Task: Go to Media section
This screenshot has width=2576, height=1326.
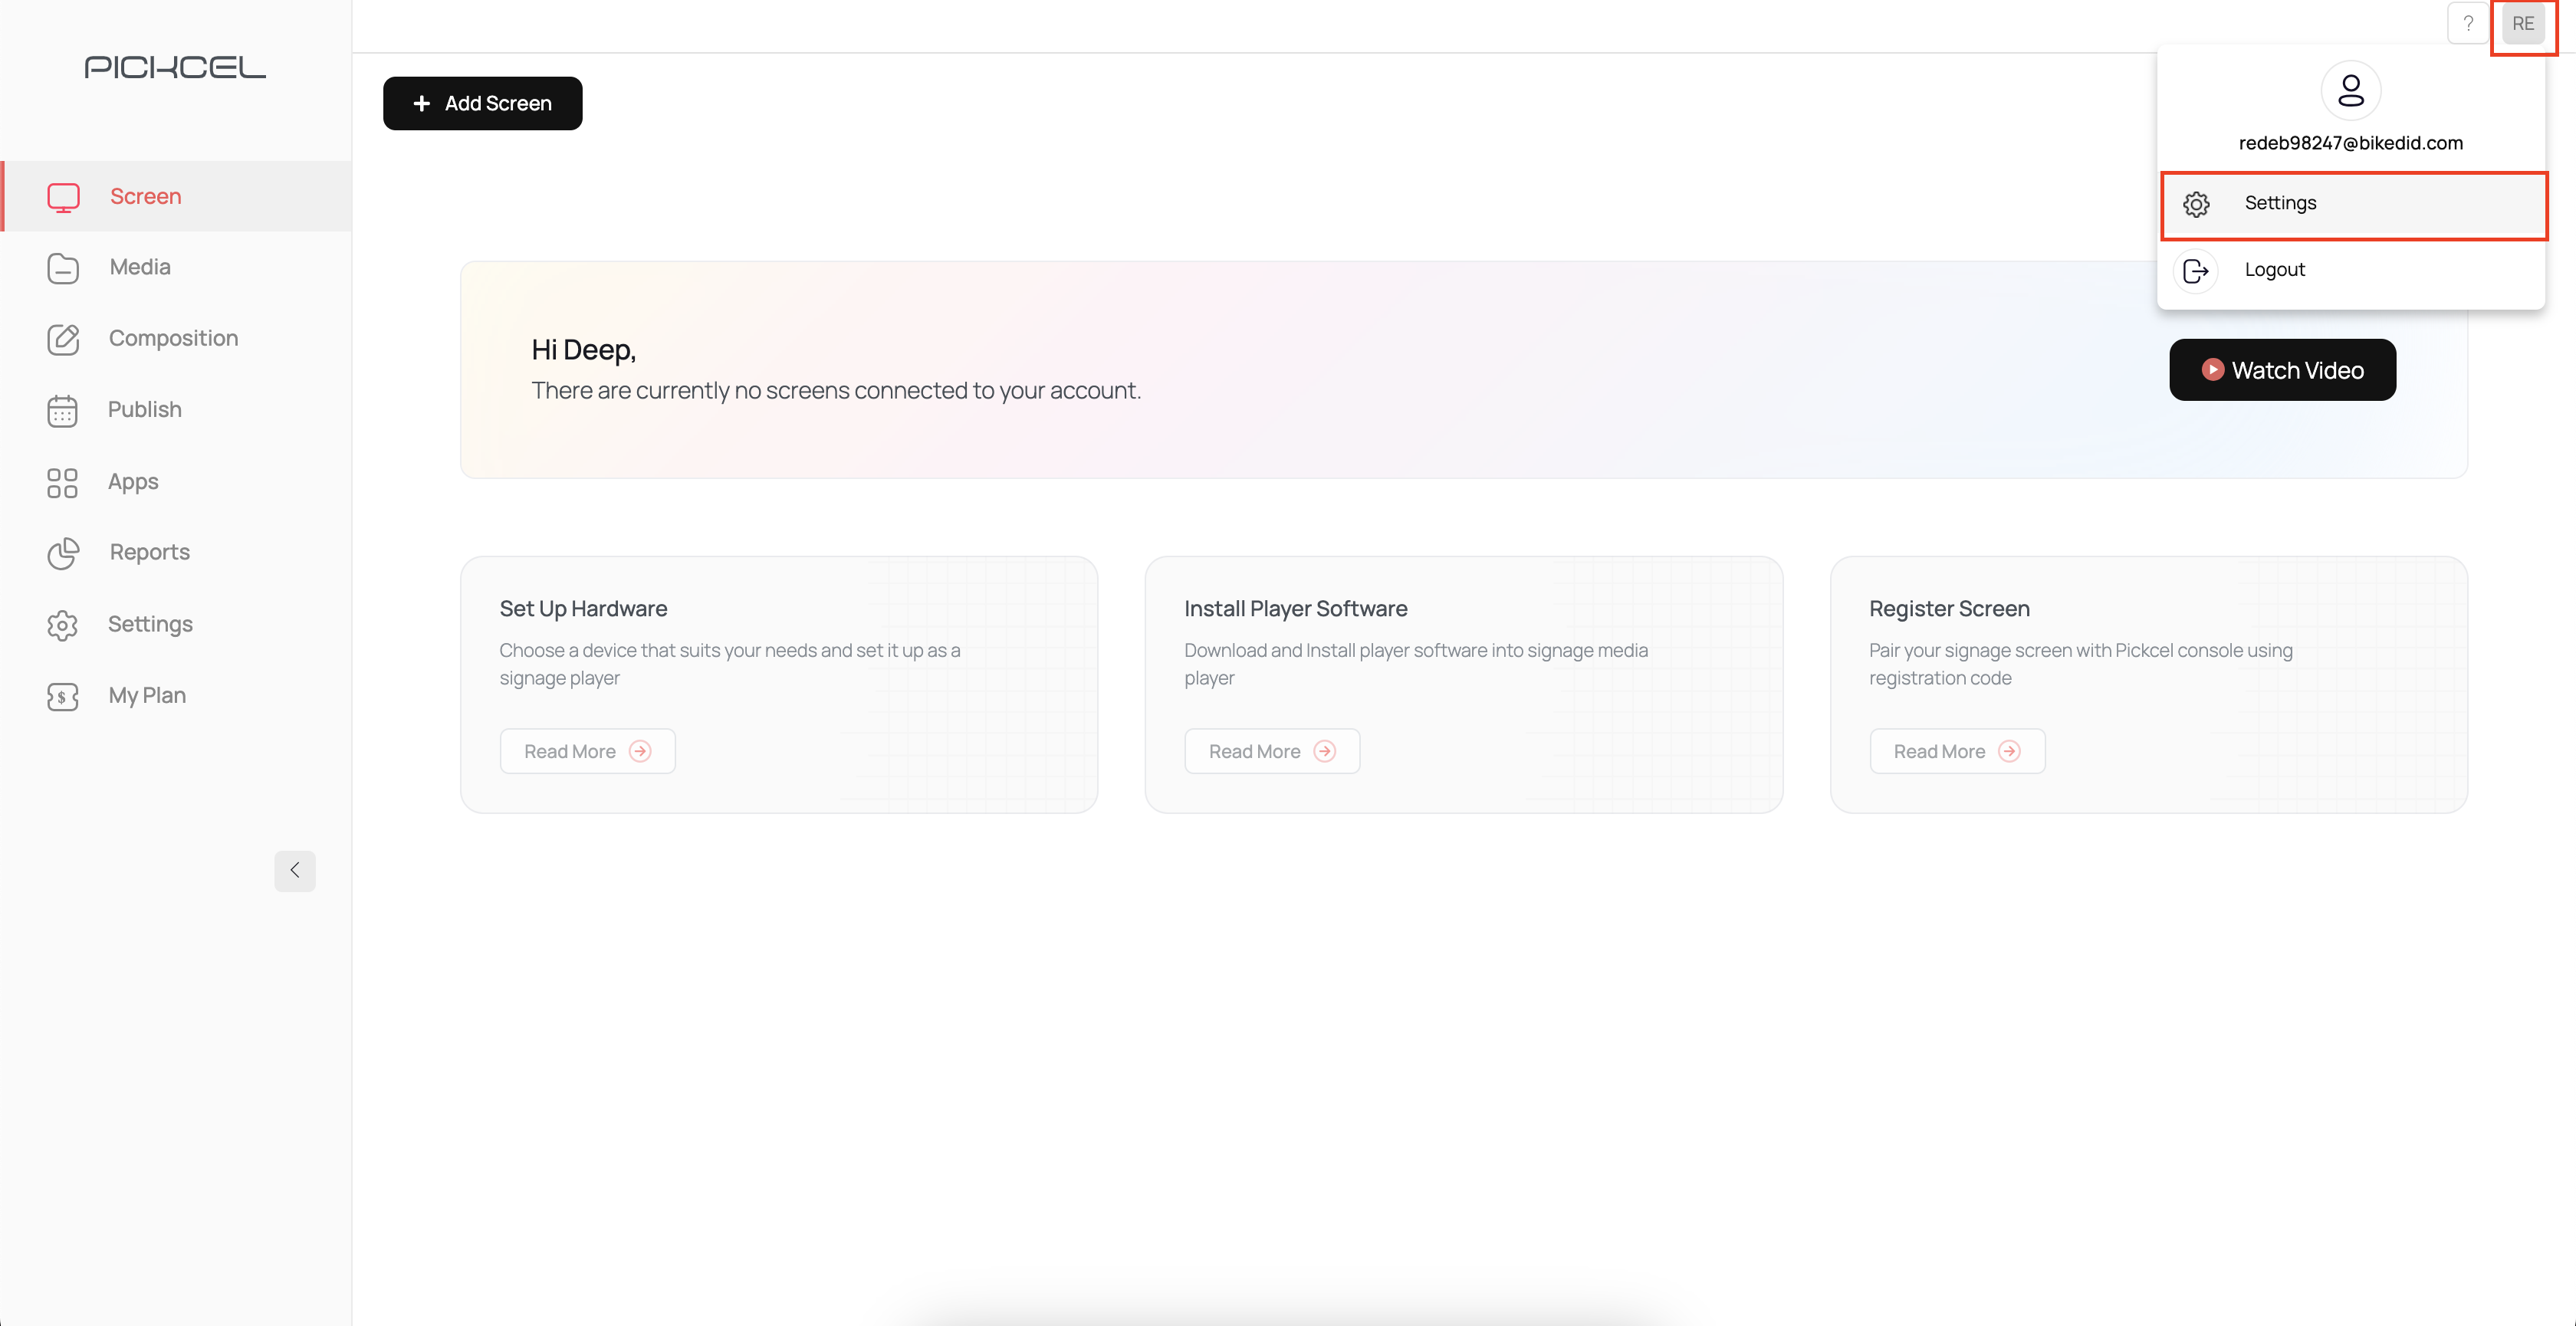Action: [x=178, y=268]
